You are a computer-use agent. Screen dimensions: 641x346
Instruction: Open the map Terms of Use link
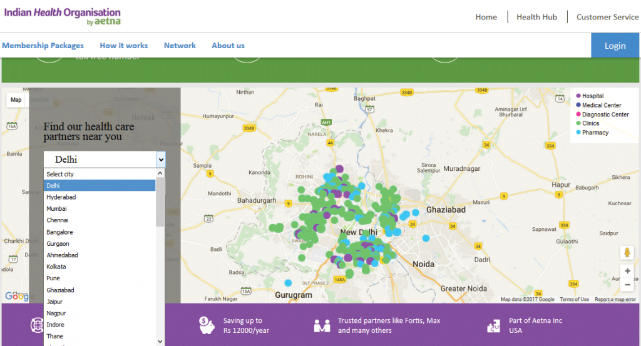(x=575, y=300)
